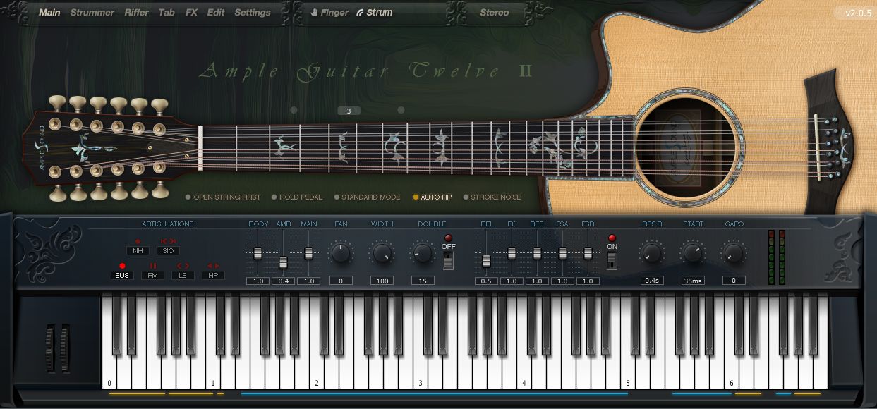
Task: Click the WIDTH knob
Action: [x=382, y=253]
